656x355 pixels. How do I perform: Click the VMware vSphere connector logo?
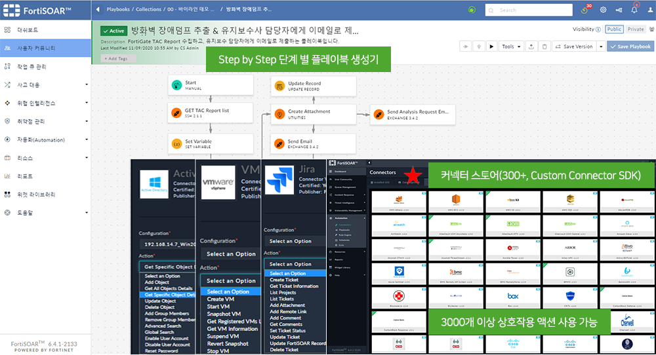218,183
